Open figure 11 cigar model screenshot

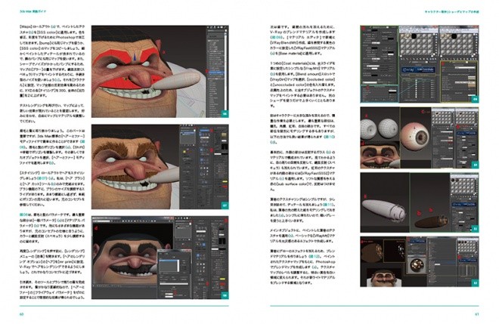(420, 202)
